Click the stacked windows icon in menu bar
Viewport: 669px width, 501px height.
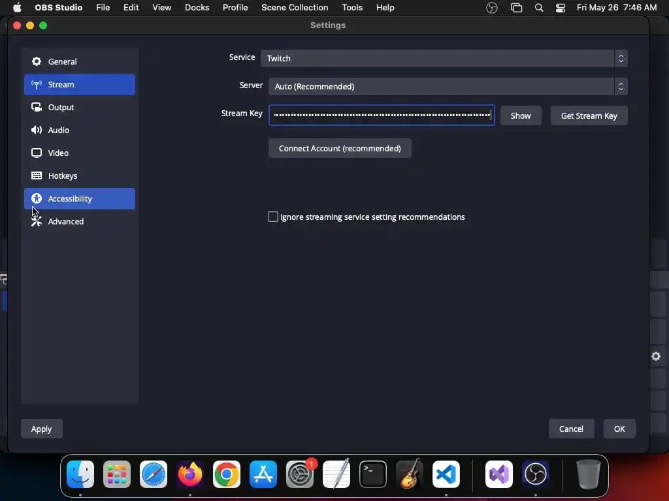pyautogui.click(x=516, y=8)
